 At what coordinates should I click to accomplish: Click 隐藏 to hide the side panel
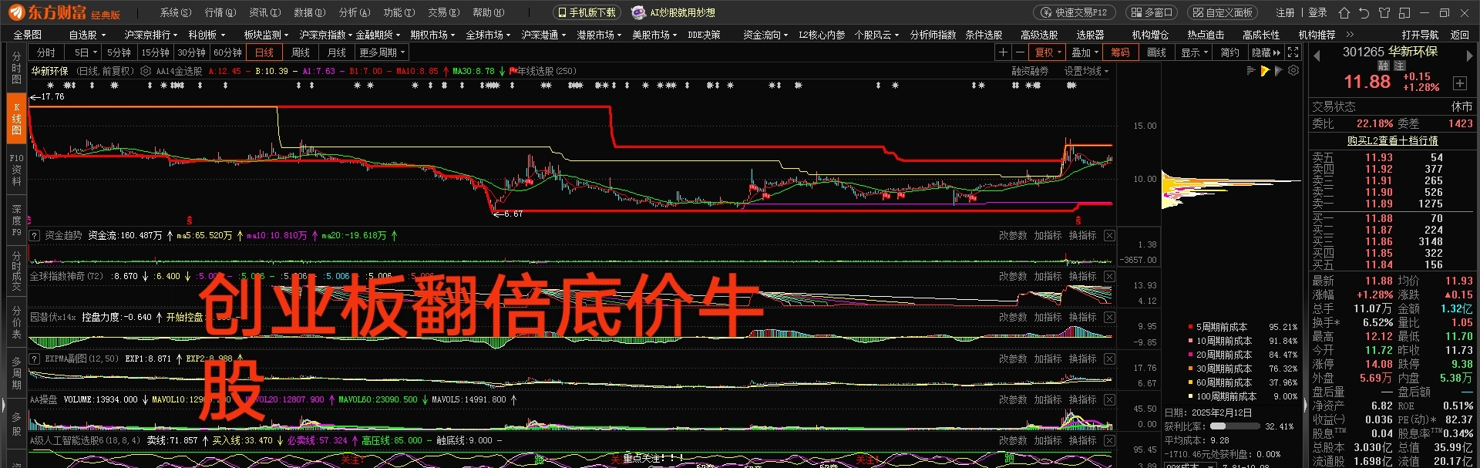coord(1266,52)
